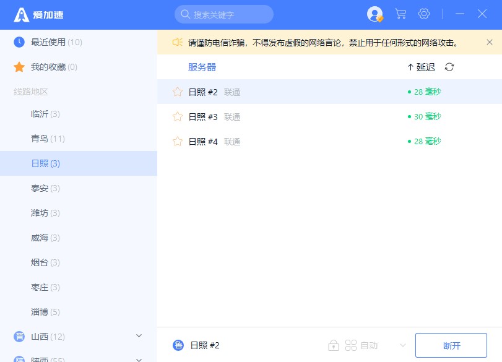This screenshot has width=502, height=362.
Task: Star the 日照 #3 server
Action: click(178, 116)
